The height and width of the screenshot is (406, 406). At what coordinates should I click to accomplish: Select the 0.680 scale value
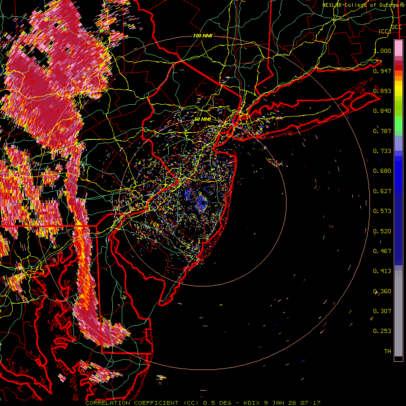pos(382,171)
